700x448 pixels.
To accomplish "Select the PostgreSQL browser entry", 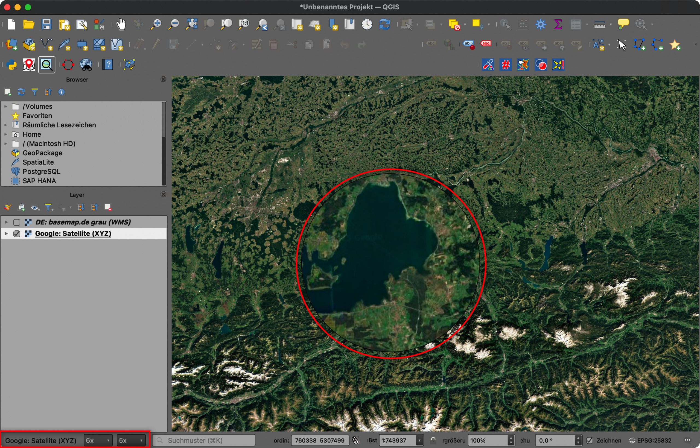I will pos(41,172).
